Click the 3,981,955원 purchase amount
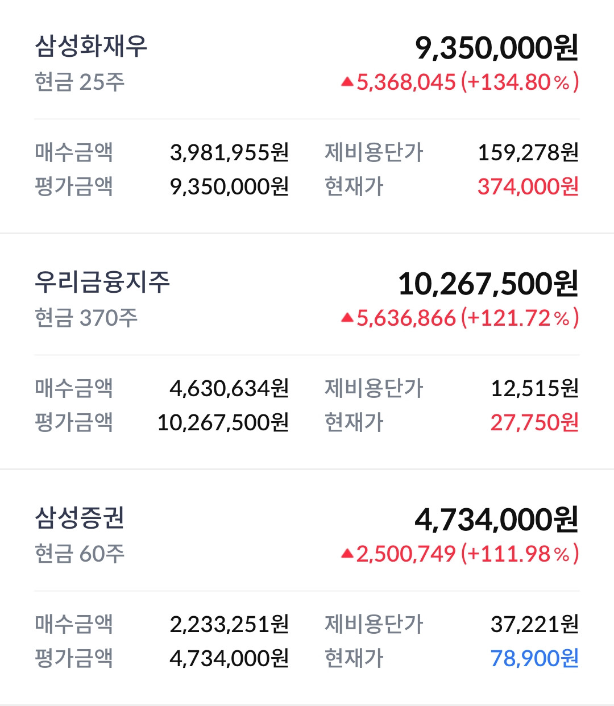Image resolution: width=614 pixels, height=706 pixels. pos(229,152)
